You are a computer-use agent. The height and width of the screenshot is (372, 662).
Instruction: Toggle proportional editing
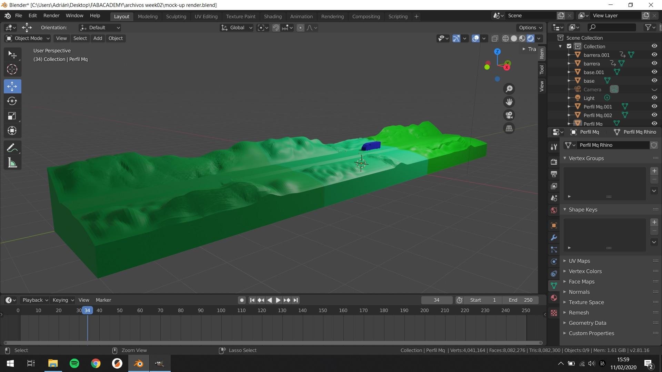300,28
